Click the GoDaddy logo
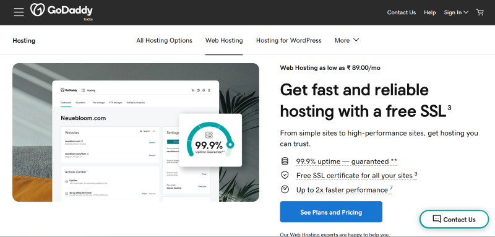The width and height of the screenshot is (495, 237). (x=61, y=12)
